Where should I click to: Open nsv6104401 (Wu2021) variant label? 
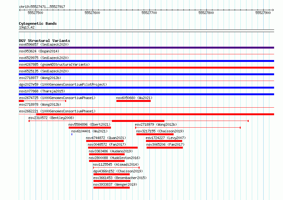[89, 131]
